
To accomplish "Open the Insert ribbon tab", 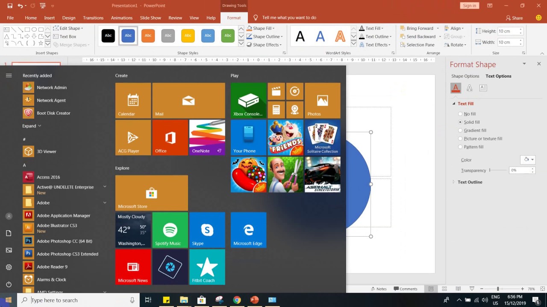I will coord(50,18).
